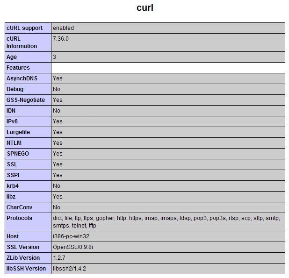Click 'No' in the CharConv row

coord(57,207)
